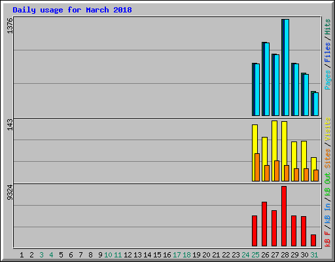The height and width of the screenshot is (262, 335).
Task: Click the Hits legend label
Action: pyautogui.click(x=328, y=27)
